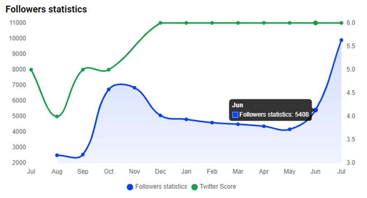The image size is (367, 198).
Task: Select the blue Feb followers data point
Action: coord(212,123)
